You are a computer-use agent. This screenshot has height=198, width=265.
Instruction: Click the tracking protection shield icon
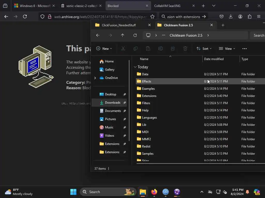(x=42, y=16)
